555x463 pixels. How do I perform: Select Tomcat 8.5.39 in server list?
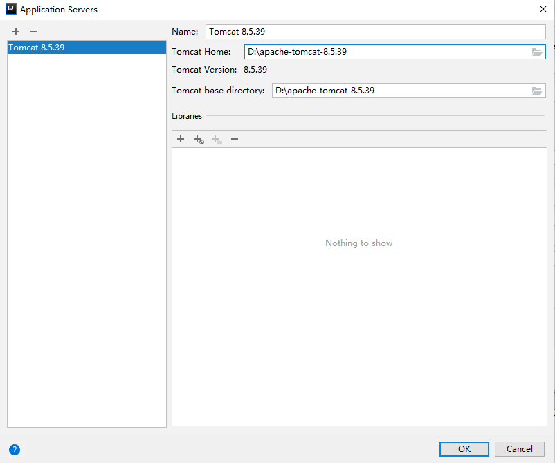pos(87,48)
